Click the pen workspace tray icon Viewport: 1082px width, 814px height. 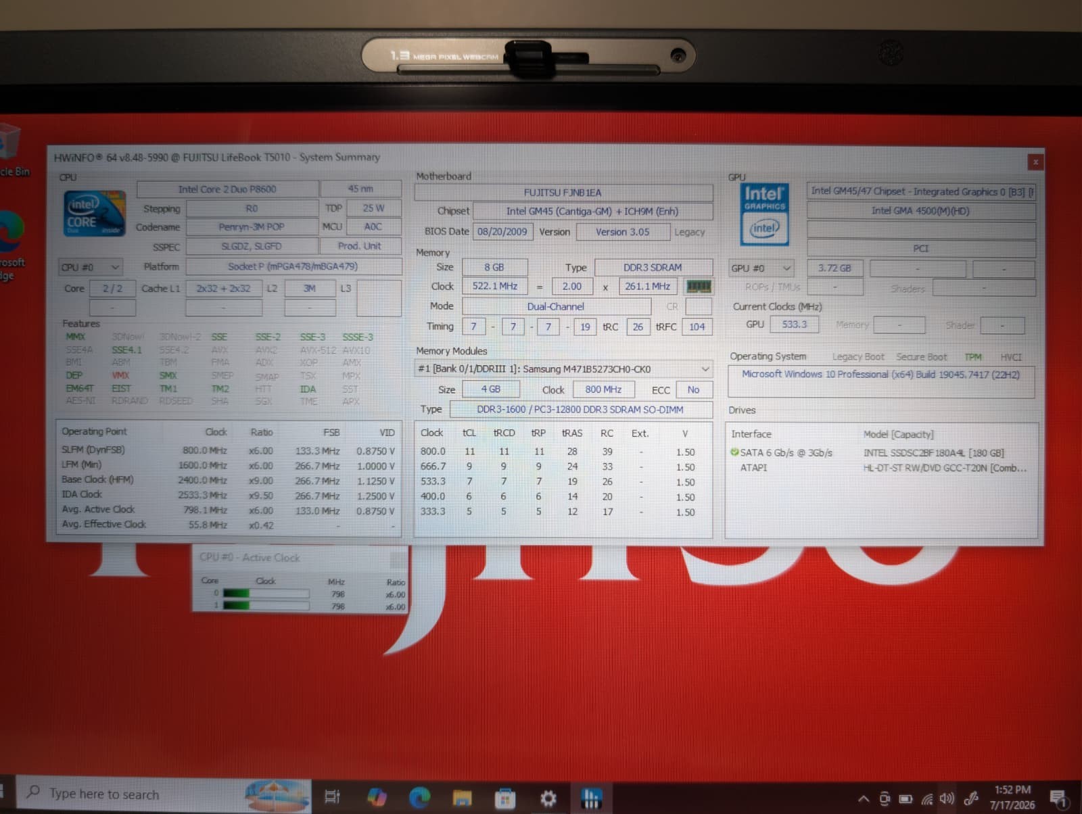pyautogui.click(x=971, y=798)
